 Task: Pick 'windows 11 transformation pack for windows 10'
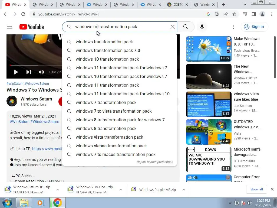(x=120, y=94)
